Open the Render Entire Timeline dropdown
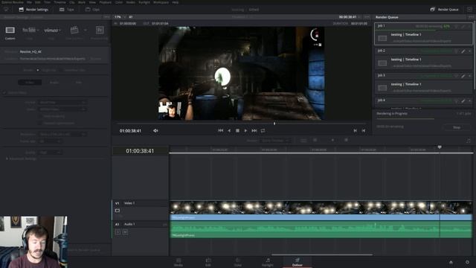Screen dimensions: 476x268 276,141
